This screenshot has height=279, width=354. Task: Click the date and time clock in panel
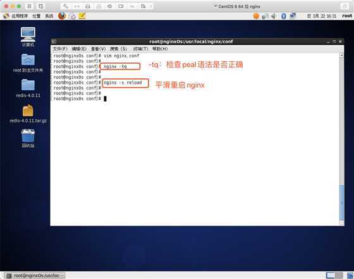pyautogui.click(x=322, y=16)
